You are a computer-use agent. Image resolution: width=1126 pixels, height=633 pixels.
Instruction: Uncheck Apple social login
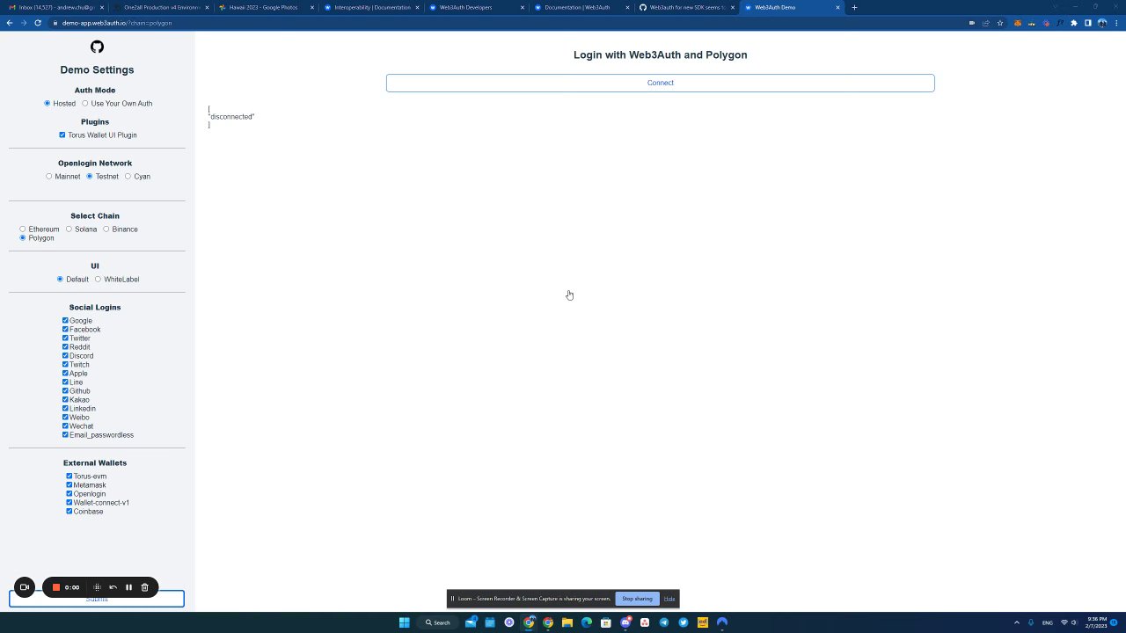click(65, 373)
